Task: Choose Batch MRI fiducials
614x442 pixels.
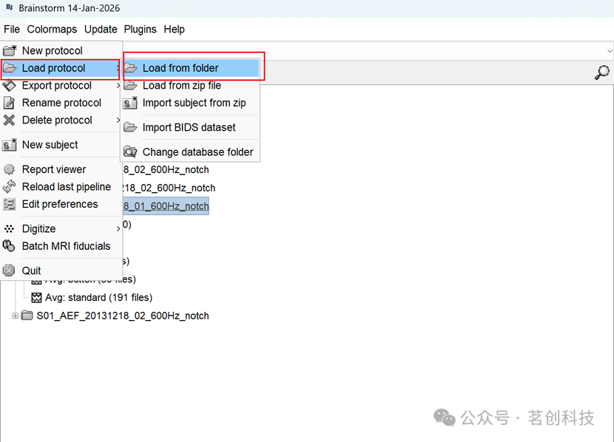Action: tap(61, 246)
